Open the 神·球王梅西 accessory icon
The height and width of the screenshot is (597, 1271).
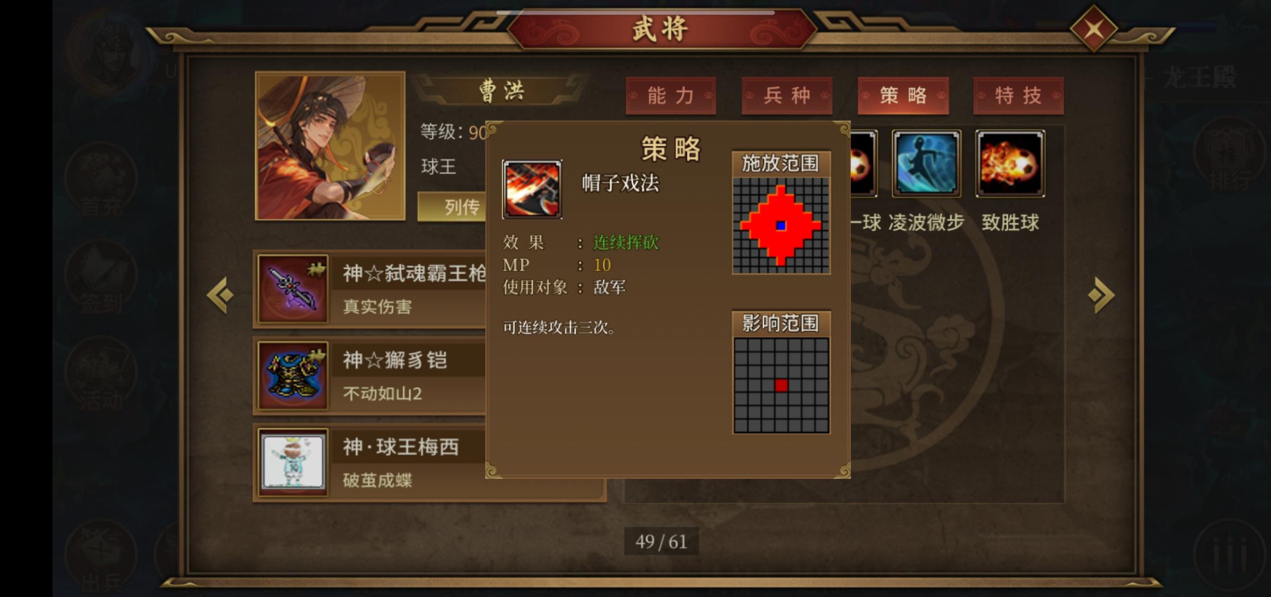pyautogui.click(x=293, y=462)
